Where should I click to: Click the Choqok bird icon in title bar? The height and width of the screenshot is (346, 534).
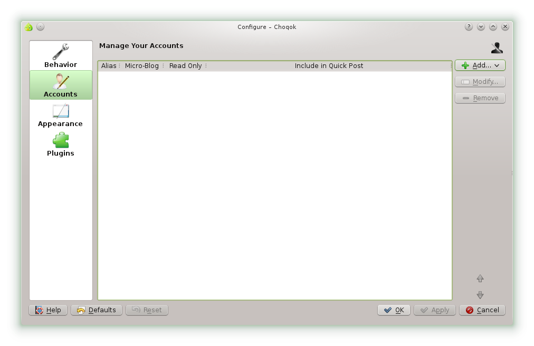click(x=29, y=27)
